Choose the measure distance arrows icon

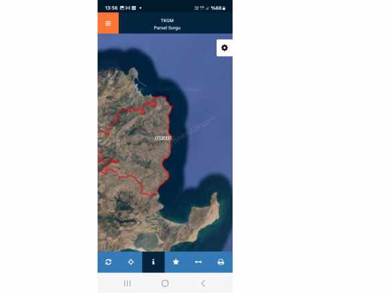coord(199,262)
